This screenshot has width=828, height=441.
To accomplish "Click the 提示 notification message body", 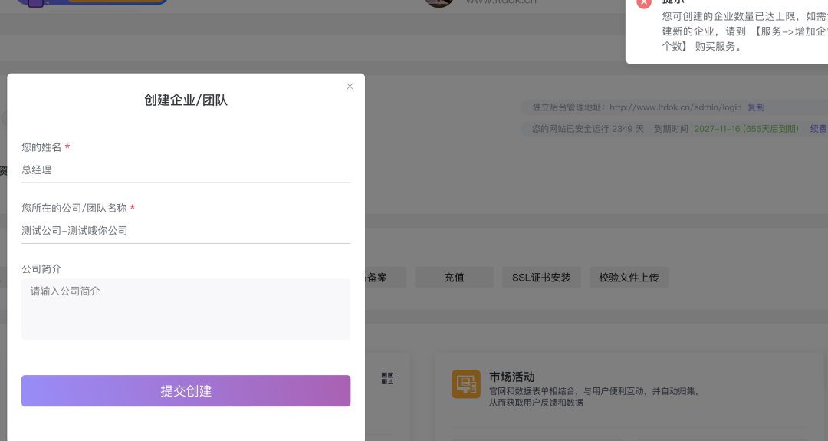I will click(736, 31).
